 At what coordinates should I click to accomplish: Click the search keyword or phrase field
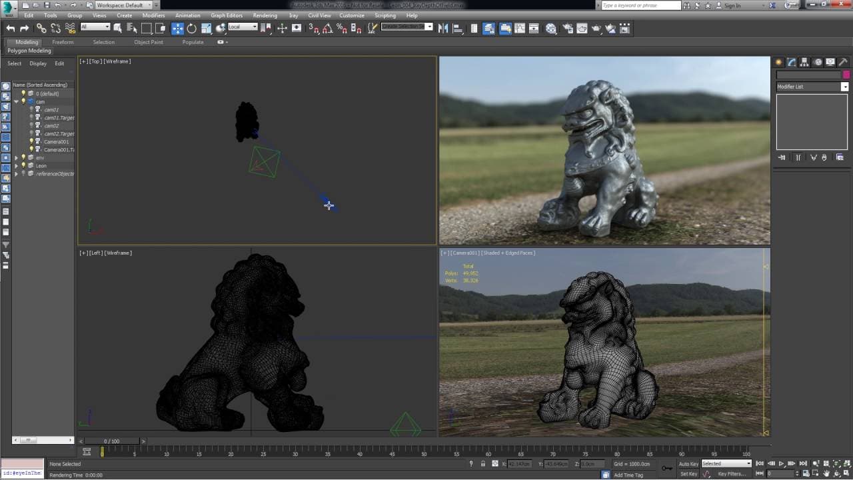(x=640, y=5)
